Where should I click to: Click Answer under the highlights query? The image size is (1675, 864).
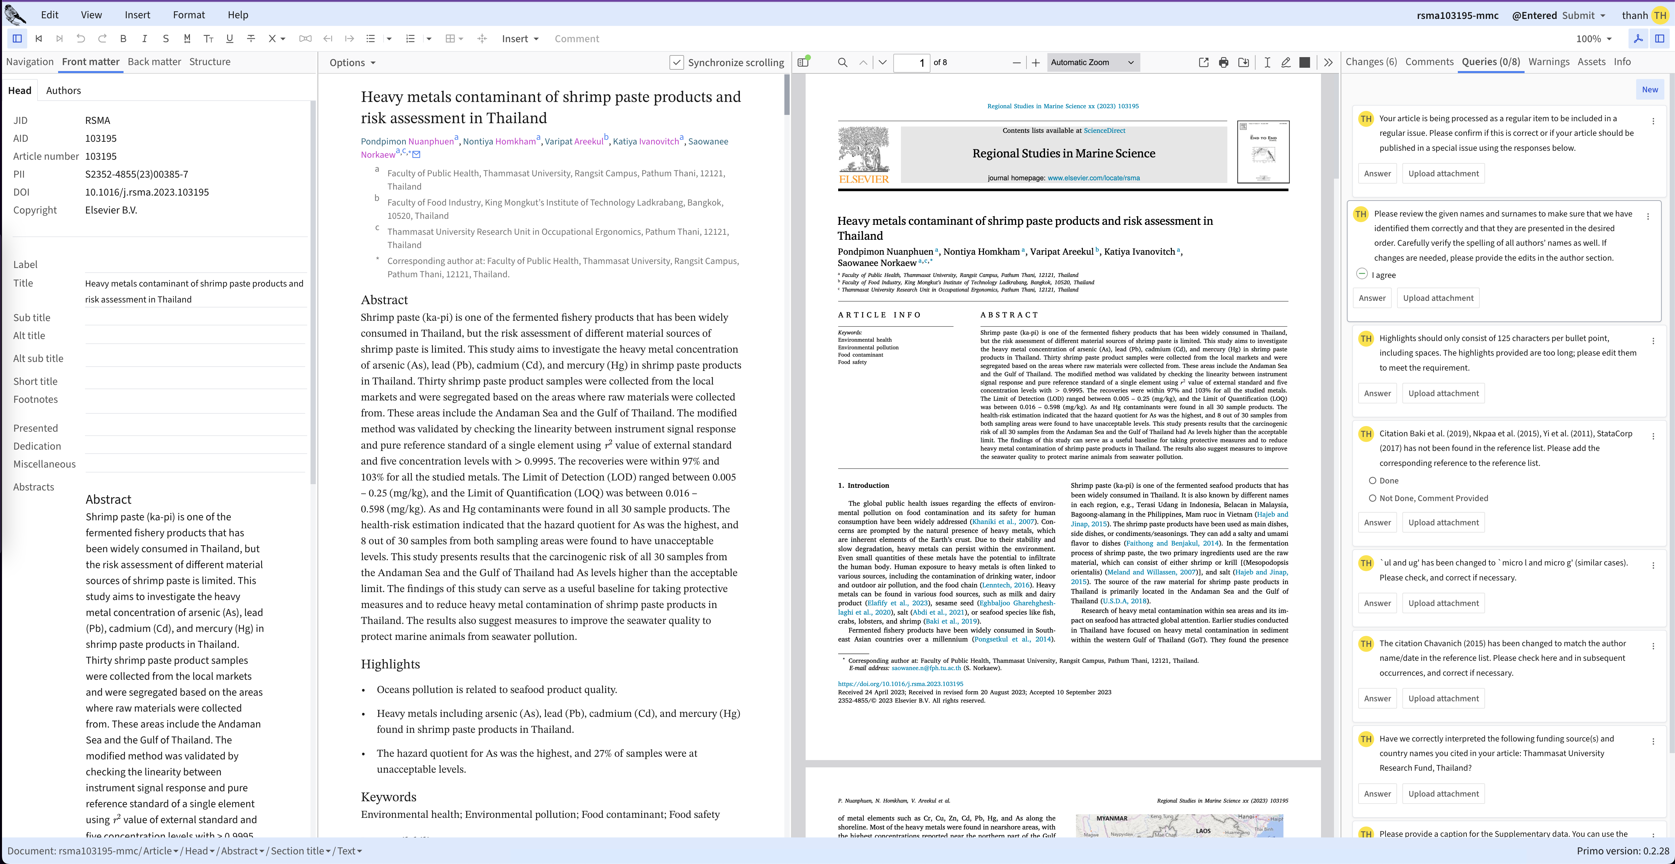pos(1377,393)
